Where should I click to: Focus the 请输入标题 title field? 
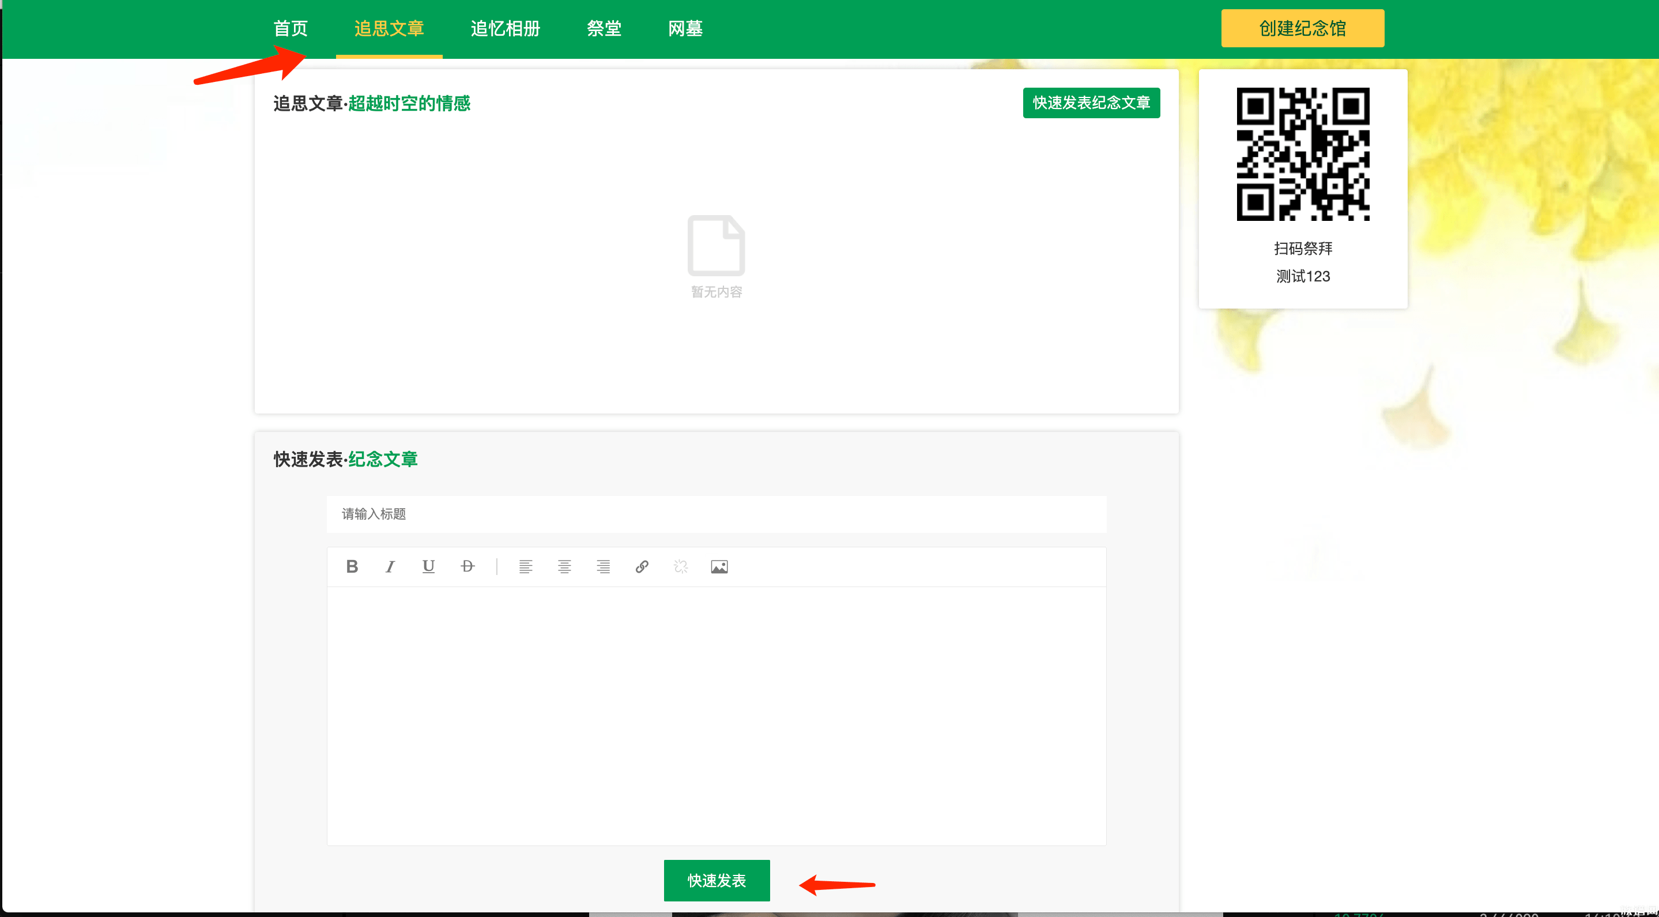coord(716,514)
